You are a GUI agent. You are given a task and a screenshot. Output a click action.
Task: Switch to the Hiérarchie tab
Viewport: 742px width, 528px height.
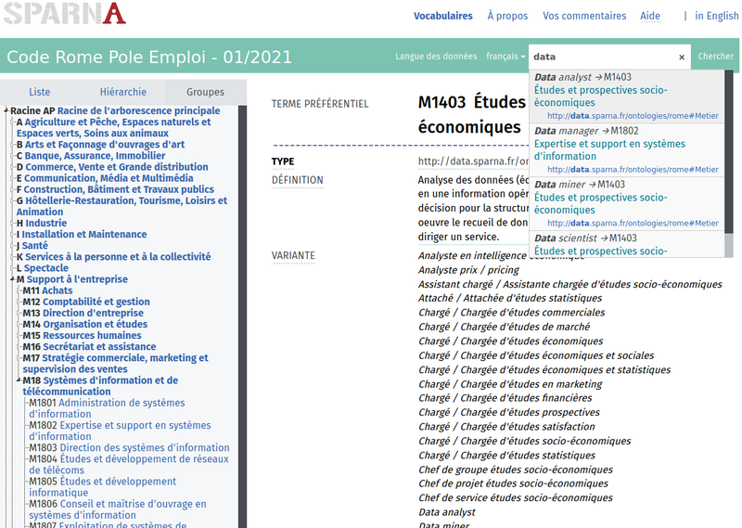[x=123, y=92]
